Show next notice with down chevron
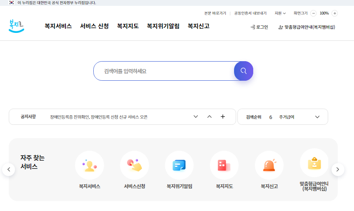 tap(196, 117)
